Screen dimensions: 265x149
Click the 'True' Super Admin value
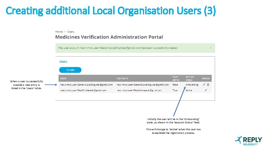[x=175, y=90]
